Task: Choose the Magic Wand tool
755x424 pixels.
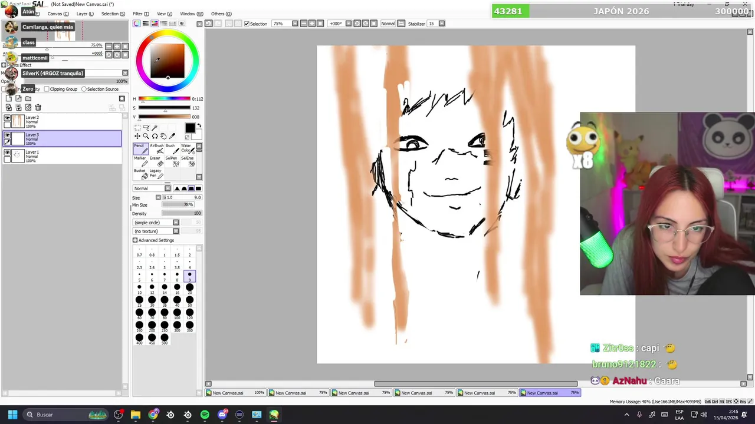Action: pos(155,128)
